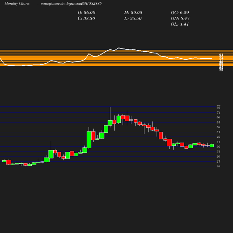Screen dimensions: 233x233
Task: Click the candle with the tallest wick reaching 76
Action: [110, 123]
